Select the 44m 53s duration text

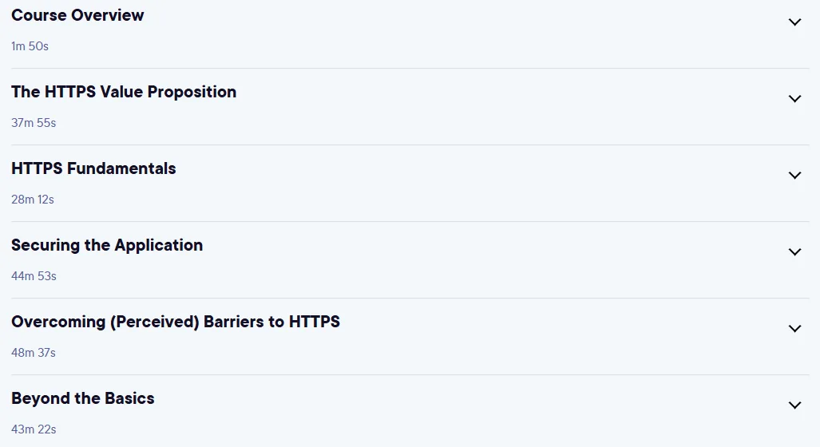pos(34,276)
